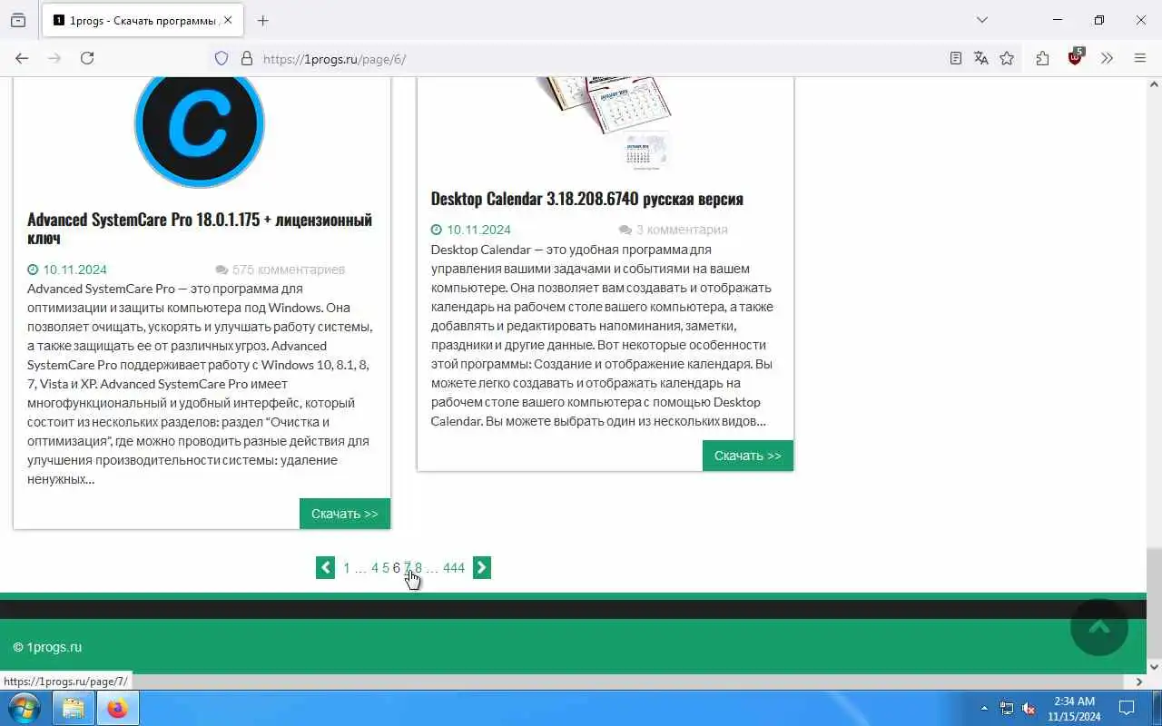
Task: Click the vertical scrollbar thumb
Action: tap(1155, 604)
